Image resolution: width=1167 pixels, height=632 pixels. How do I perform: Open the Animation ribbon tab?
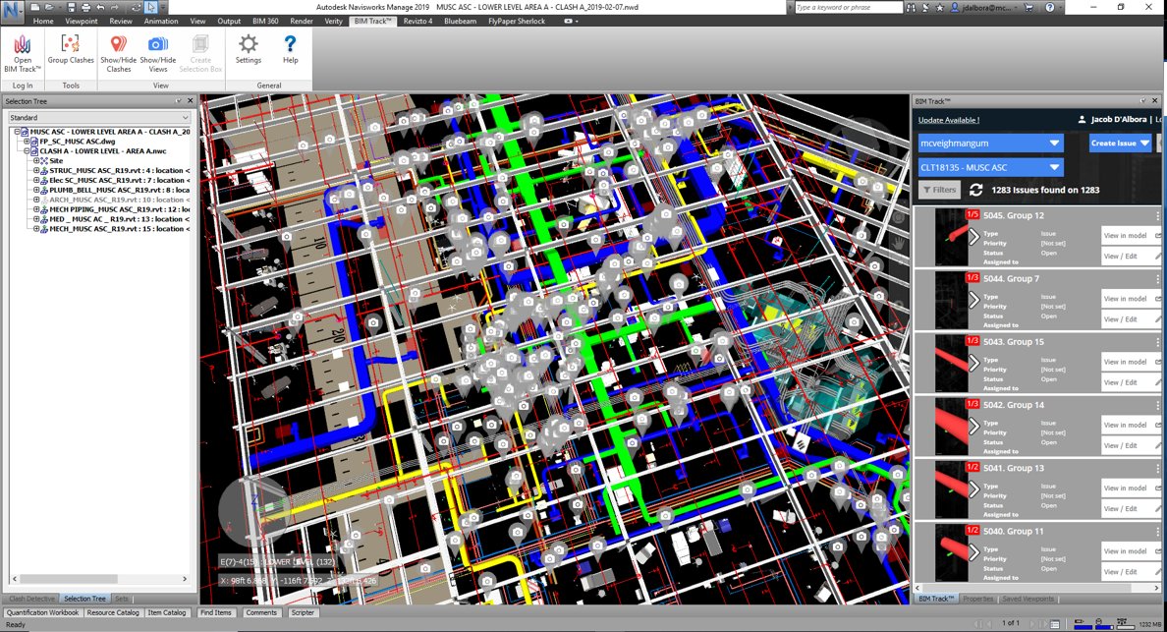(x=161, y=21)
